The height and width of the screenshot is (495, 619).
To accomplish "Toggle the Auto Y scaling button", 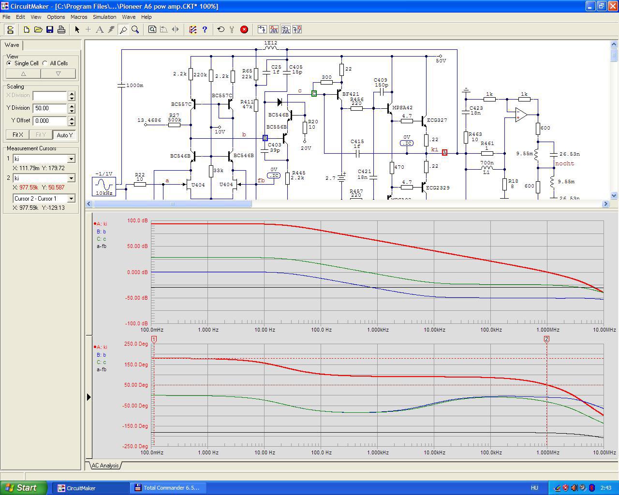I will (64, 135).
